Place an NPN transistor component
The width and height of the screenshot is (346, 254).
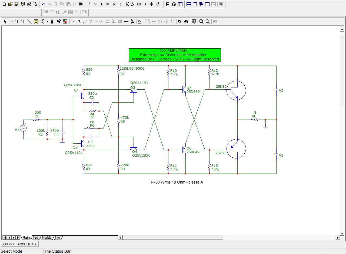tap(120, 4)
